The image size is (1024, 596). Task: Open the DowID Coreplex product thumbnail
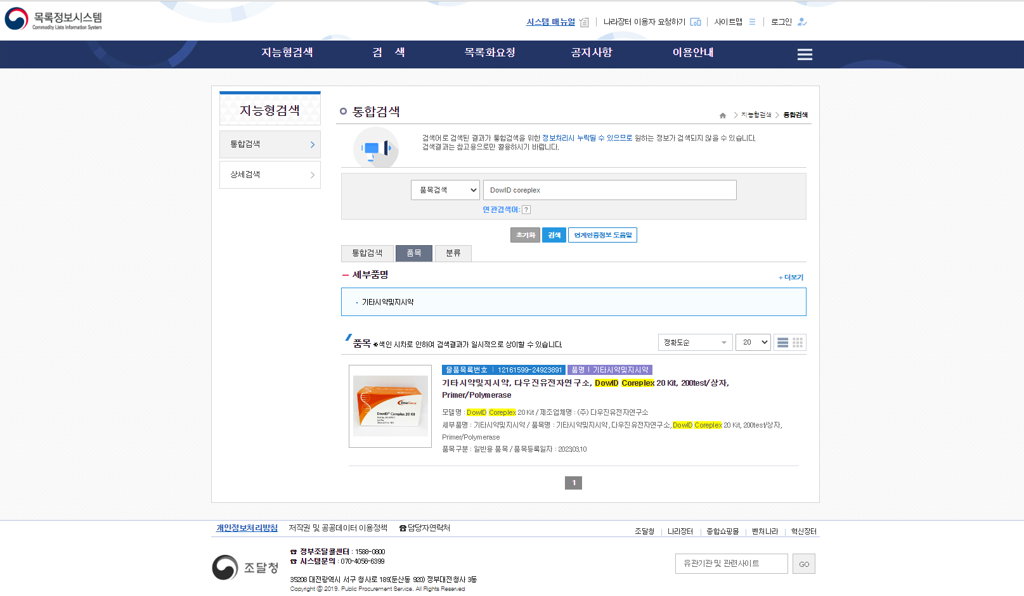(x=390, y=406)
